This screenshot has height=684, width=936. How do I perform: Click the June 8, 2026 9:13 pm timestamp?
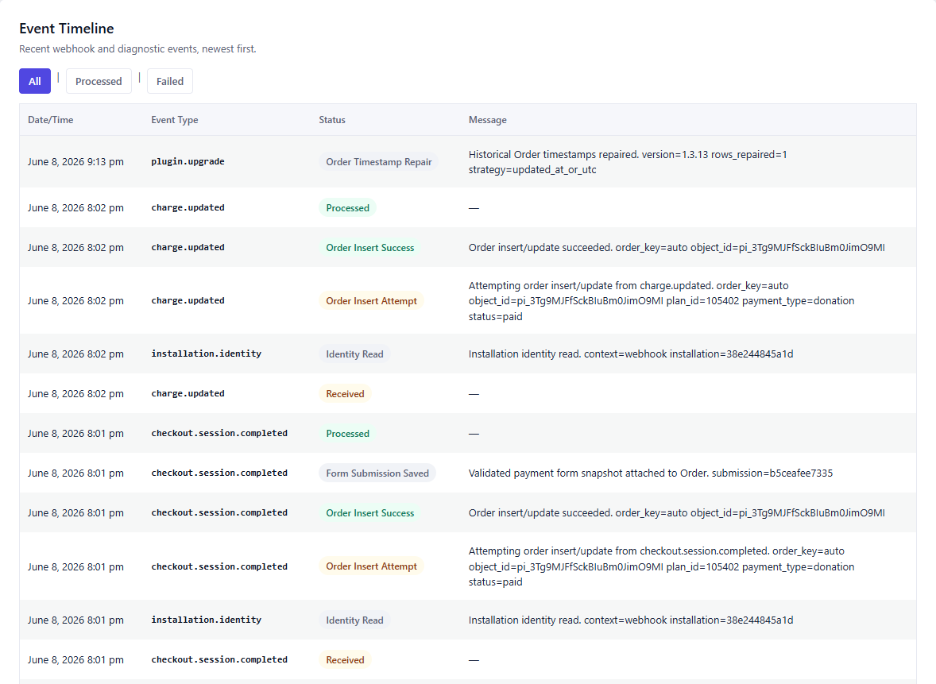(x=75, y=162)
